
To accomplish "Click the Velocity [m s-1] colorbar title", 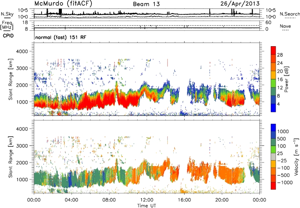I will click(296, 157).
